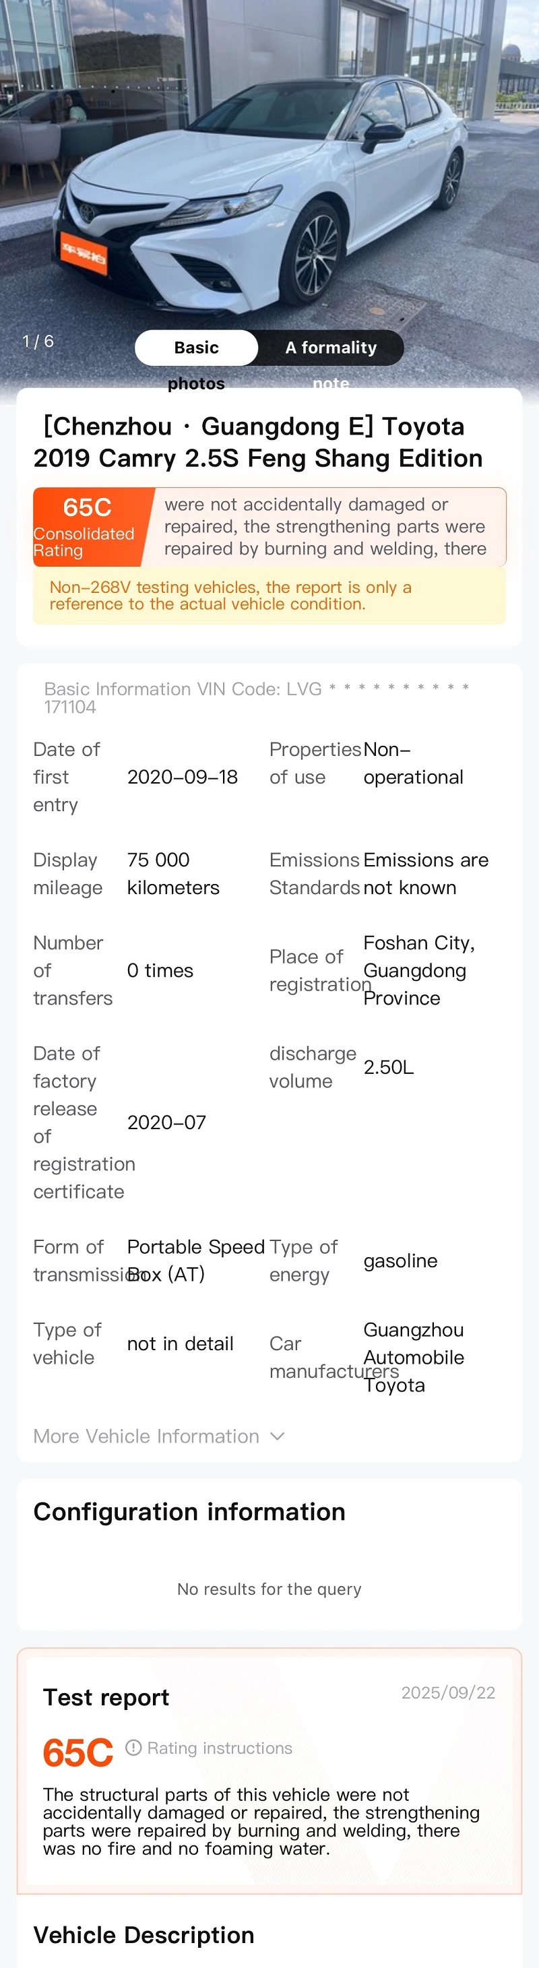Expand More Vehicle Information chevron
Screen dimensions: 539x1968
click(278, 1436)
